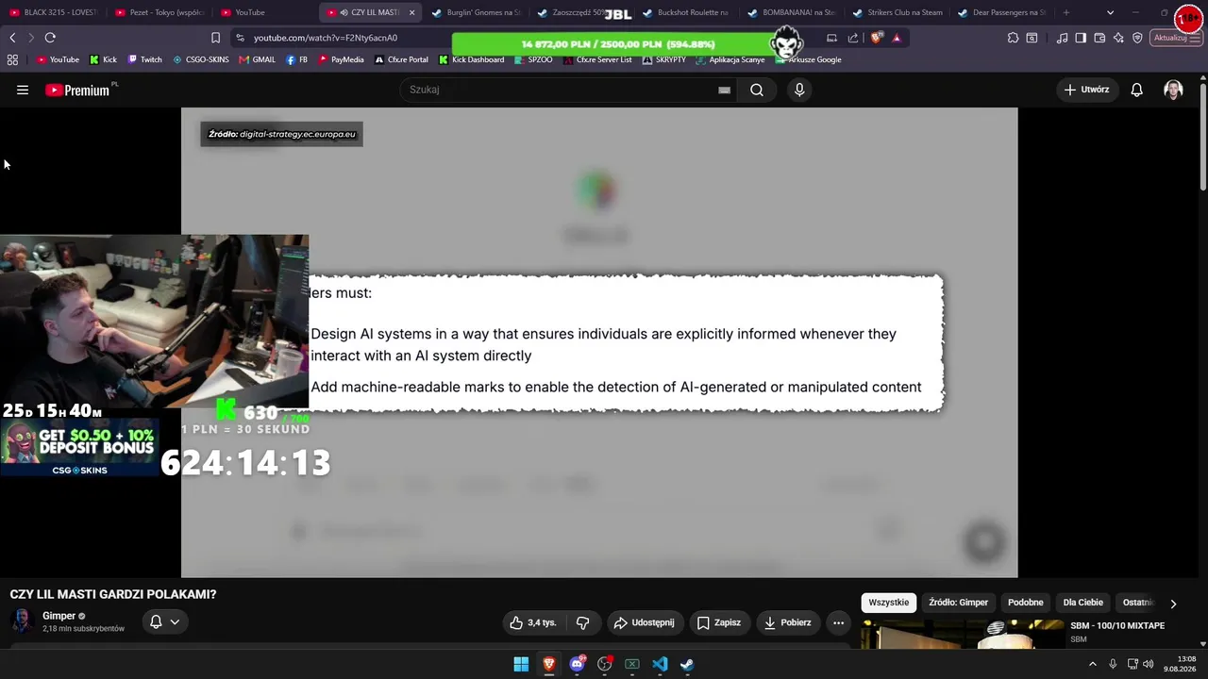Open the Gimper channel avatar
This screenshot has width=1208, height=679.
pyautogui.click(x=22, y=621)
